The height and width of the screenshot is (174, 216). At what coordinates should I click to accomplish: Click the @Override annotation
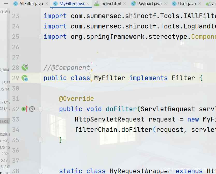76,99
